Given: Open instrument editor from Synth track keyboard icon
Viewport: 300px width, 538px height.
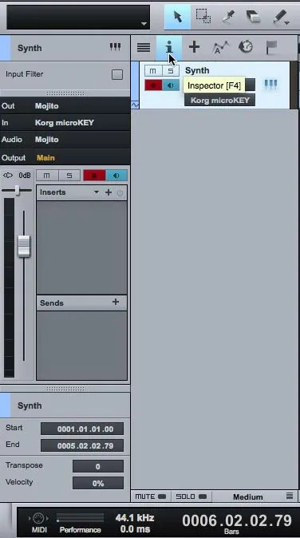Looking at the screenshot, I should tap(270, 84).
